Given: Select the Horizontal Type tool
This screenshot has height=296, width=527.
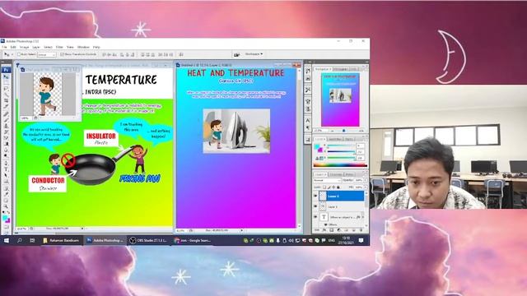Looking at the screenshot, I should coord(6,169).
